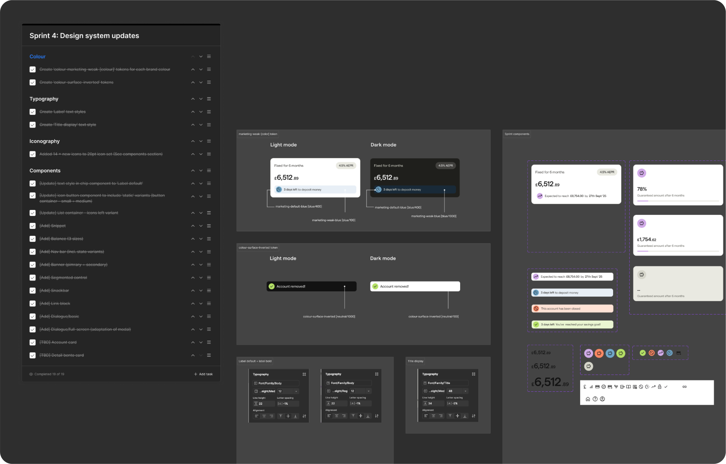This screenshot has width=726, height=464.
Task: Click the 'Sprint components' frame label
Action: [517, 134]
